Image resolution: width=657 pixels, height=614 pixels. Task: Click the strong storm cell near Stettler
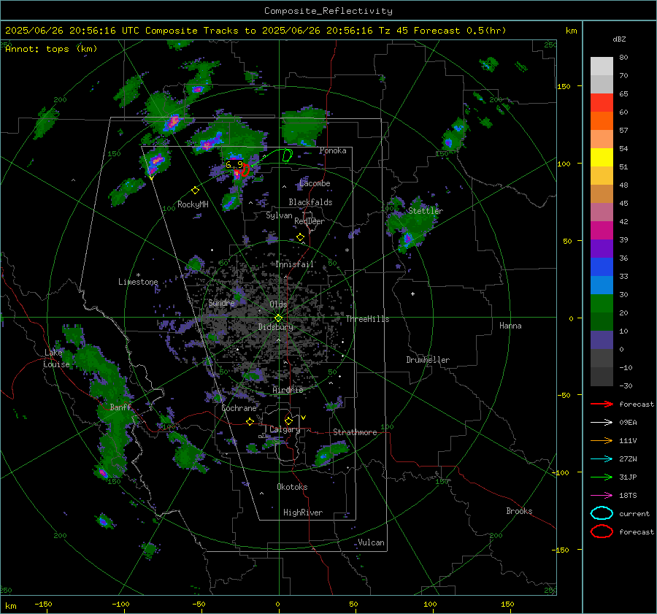pyautogui.click(x=407, y=240)
